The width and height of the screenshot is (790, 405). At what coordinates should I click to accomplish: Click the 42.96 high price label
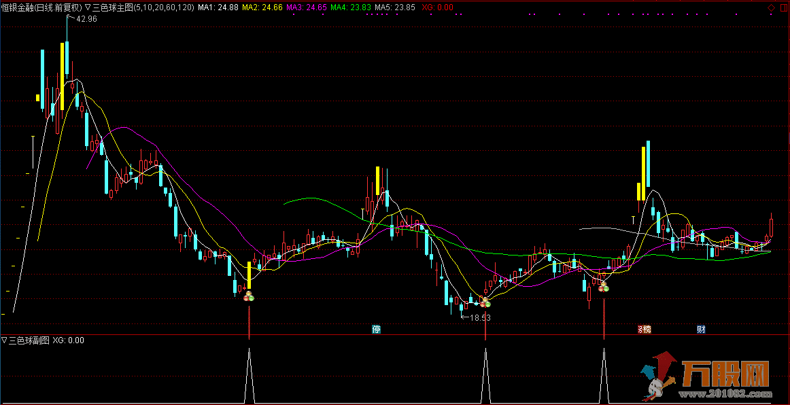86,18
